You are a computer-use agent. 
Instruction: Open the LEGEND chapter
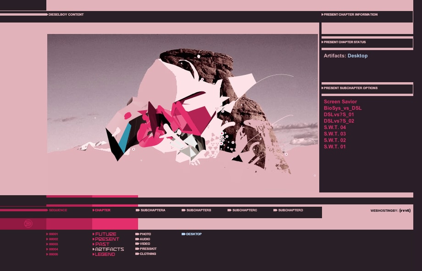pyautogui.click(x=104, y=254)
